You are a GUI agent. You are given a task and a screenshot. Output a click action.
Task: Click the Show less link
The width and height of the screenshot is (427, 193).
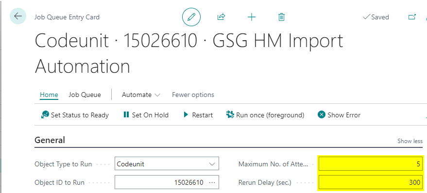pyautogui.click(x=410, y=141)
